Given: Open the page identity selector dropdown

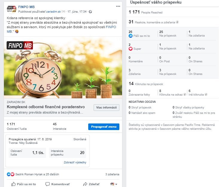Looking at the screenshot, I should tap(114, 184).
